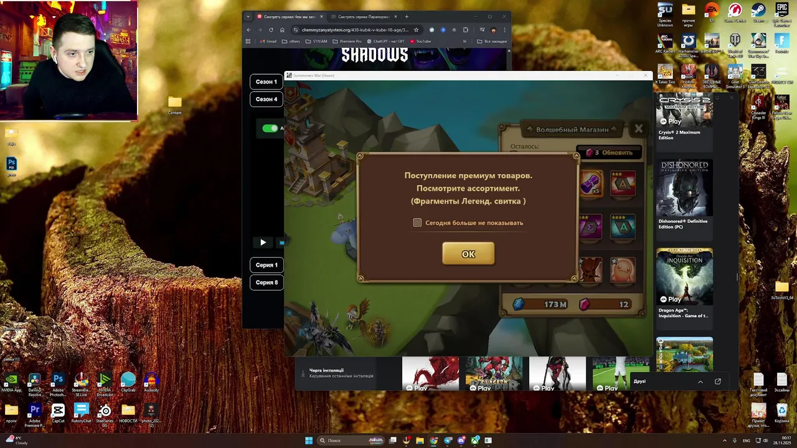Image resolution: width=797 pixels, height=448 pixels.
Task: Select Серия 8 episode button
Action: (x=266, y=282)
